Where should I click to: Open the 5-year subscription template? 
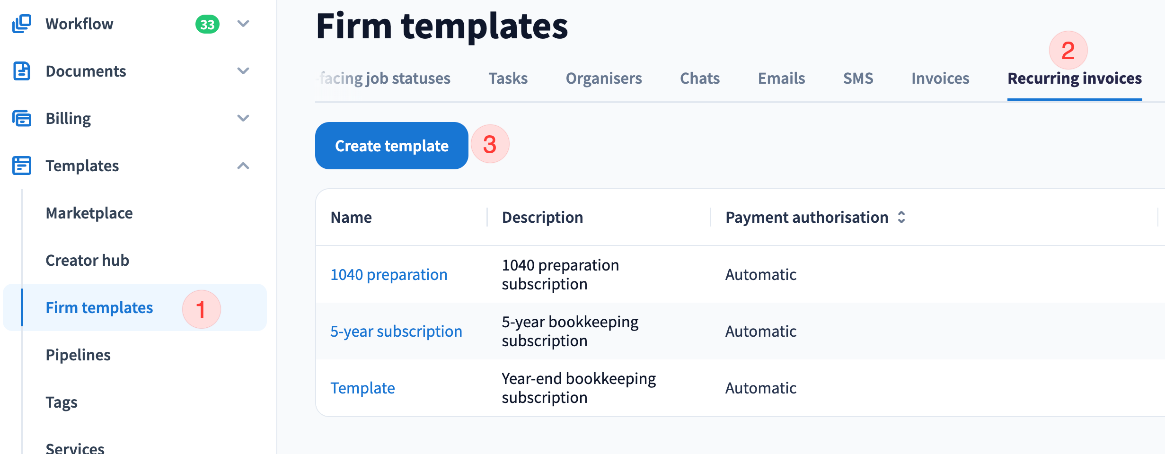coord(396,332)
